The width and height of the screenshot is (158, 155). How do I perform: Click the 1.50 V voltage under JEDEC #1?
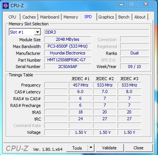tap(81, 132)
